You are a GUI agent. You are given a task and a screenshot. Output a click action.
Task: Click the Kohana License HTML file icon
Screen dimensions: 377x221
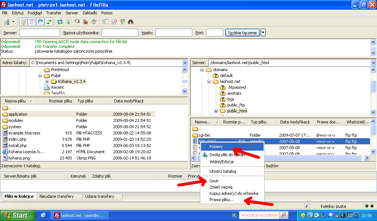(x=5, y=152)
